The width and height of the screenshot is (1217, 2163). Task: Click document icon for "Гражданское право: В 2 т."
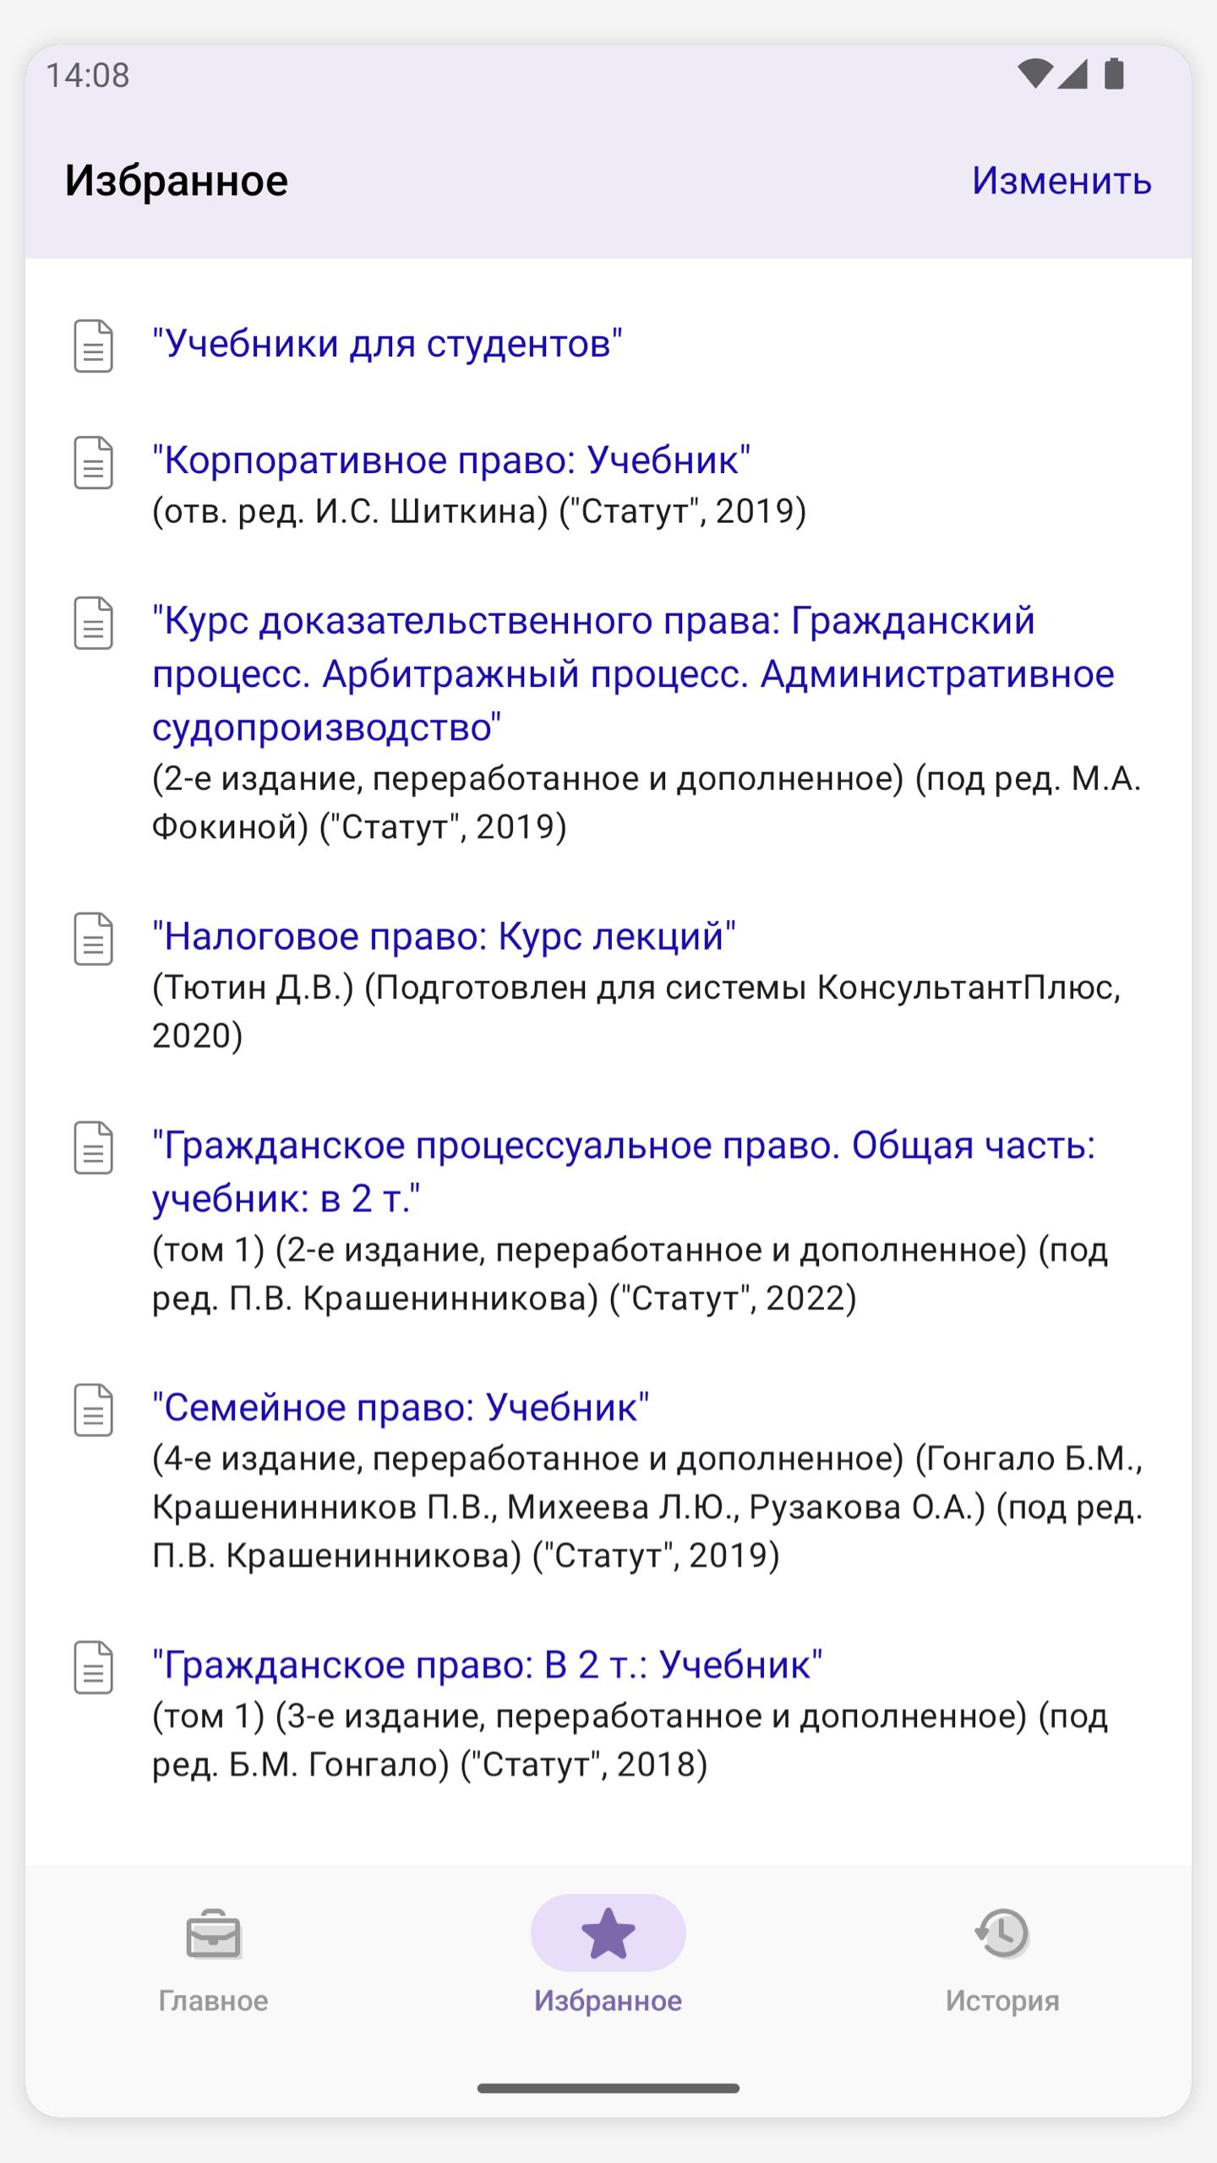coord(93,1667)
